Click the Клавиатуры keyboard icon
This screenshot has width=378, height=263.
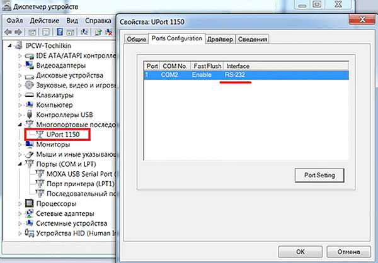click(30, 95)
